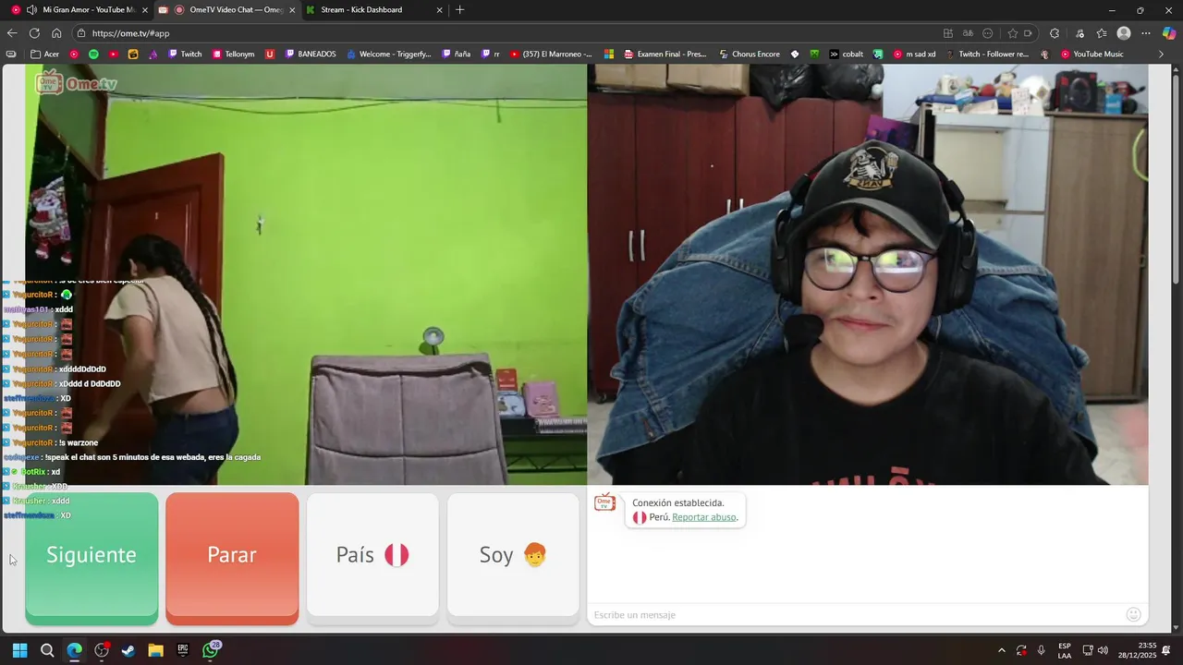Focus the Escribe un mensaje input field
1183x665 pixels.
click(855, 615)
